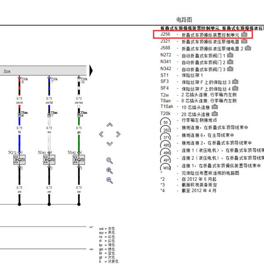
Task: Click the sw = 黑色 color code entry
Action: pos(107,233)
